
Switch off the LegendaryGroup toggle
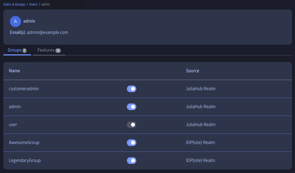coord(132,161)
